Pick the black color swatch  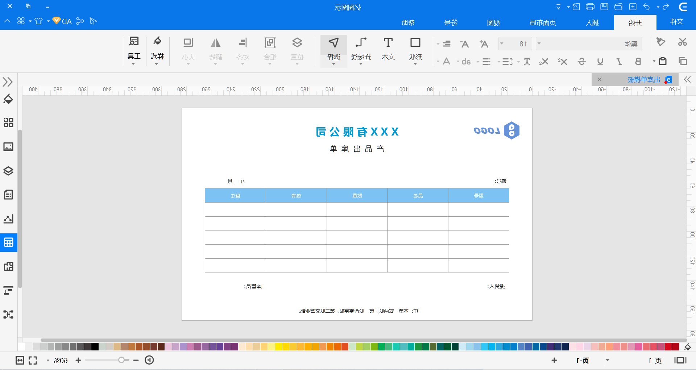95,346
